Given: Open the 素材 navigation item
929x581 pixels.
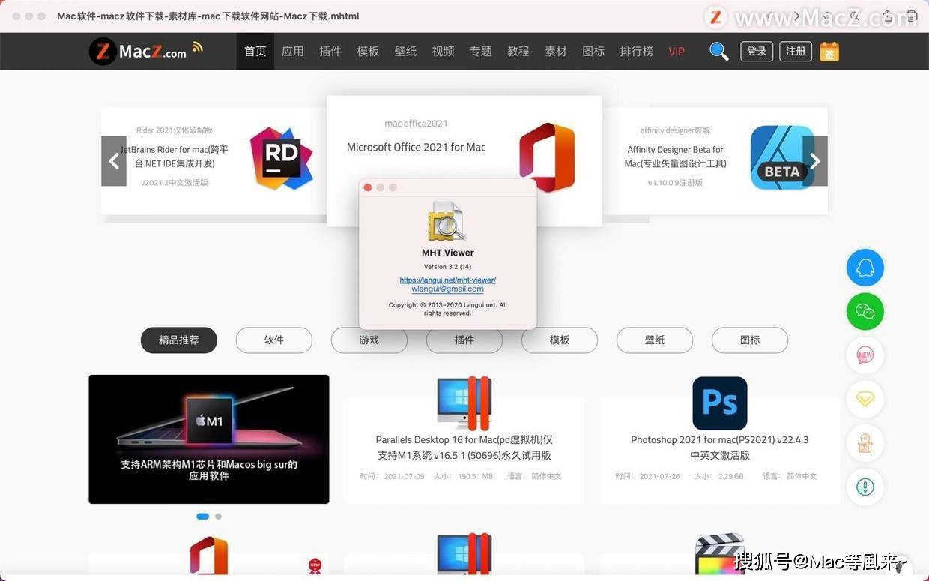Looking at the screenshot, I should (556, 52).
